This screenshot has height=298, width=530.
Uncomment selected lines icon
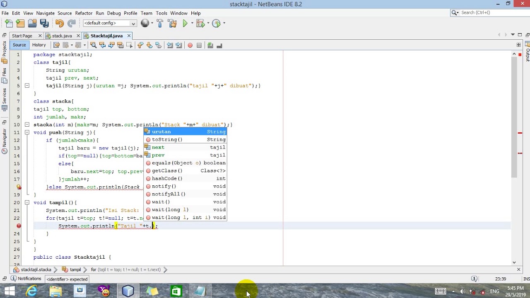[x=219, y=45]
